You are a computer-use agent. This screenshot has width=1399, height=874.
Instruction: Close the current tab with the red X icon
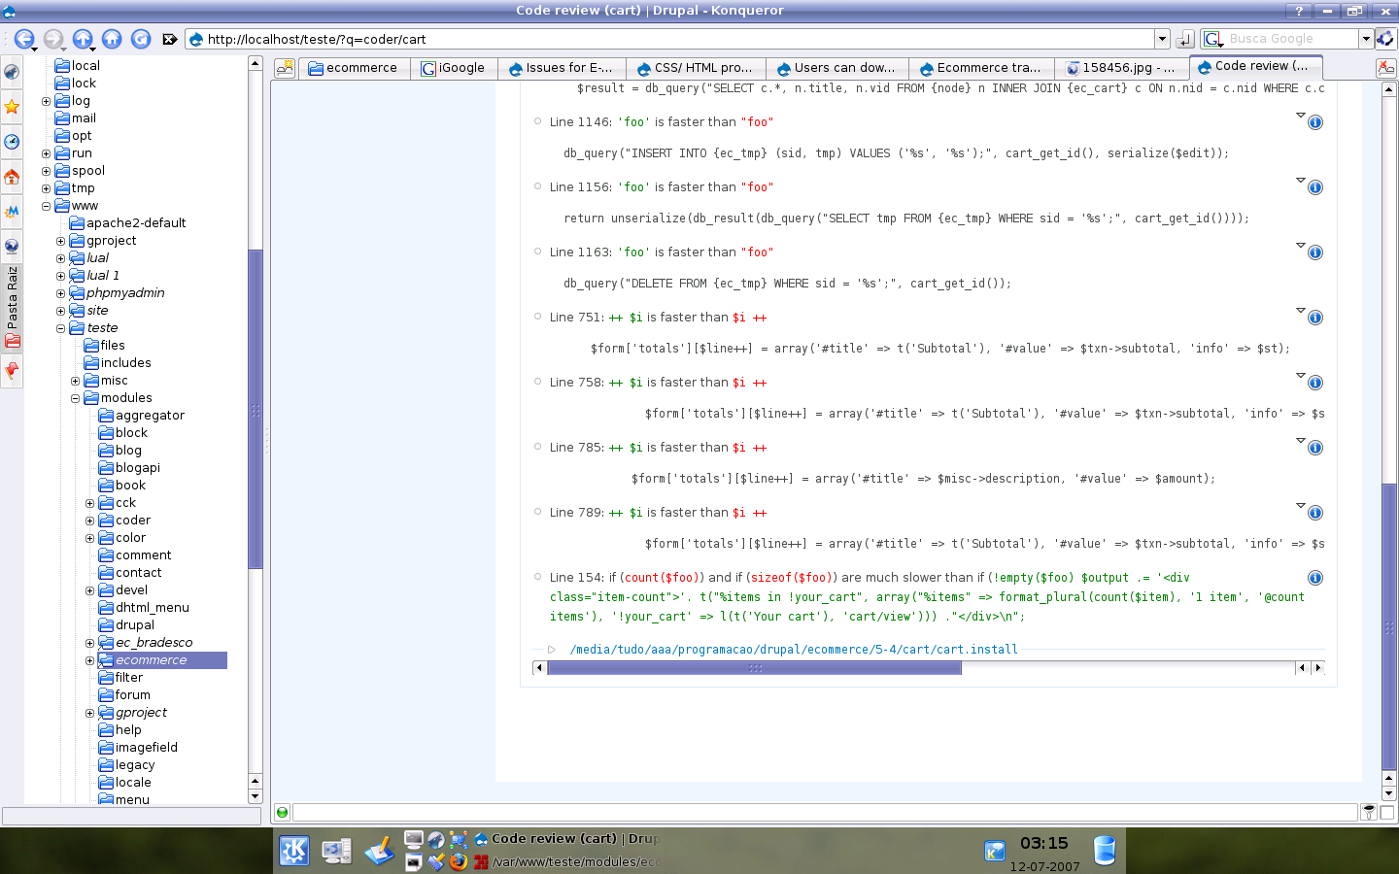pos(1385,68)
